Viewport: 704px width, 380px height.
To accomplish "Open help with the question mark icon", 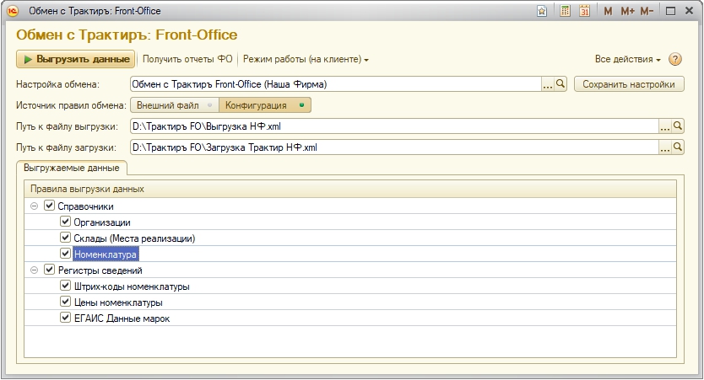I will pyautogui.click(x=675, y=60).
